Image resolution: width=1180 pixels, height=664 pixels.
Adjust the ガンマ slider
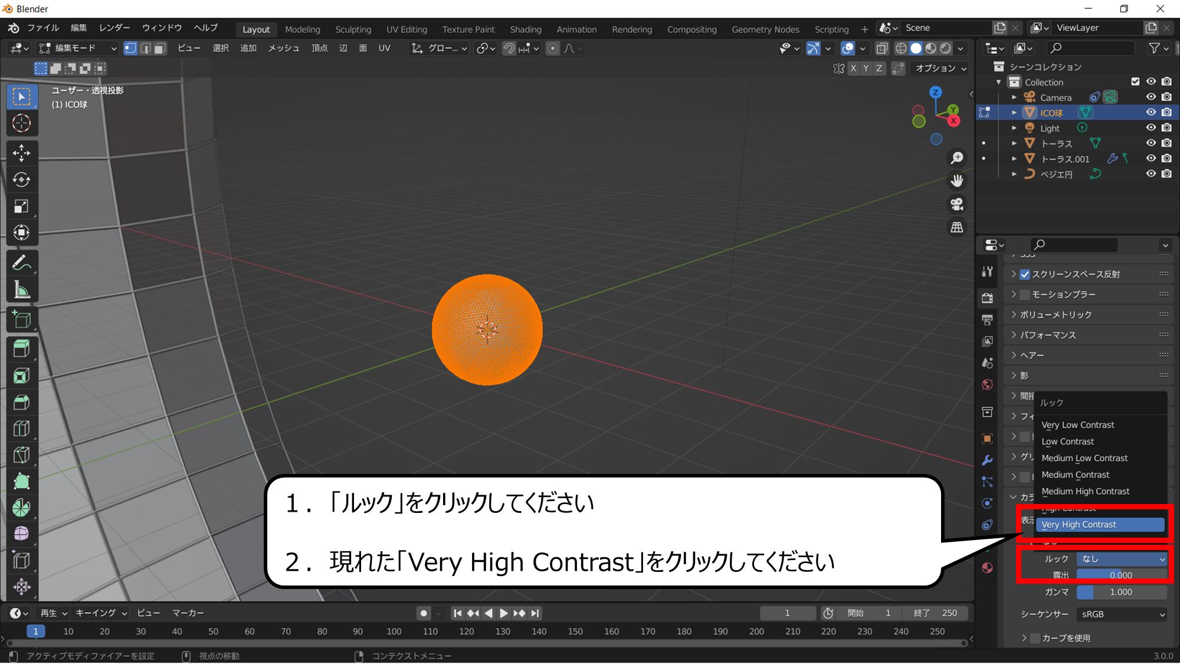(x=1122, y=592)
